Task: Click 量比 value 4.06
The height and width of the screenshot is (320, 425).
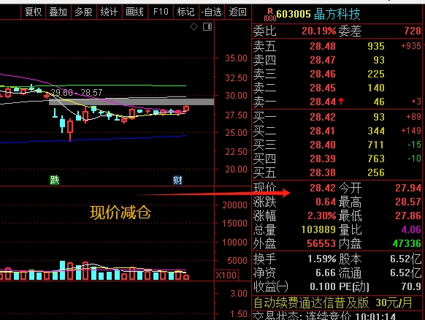Action: click(x=411, y=229)
